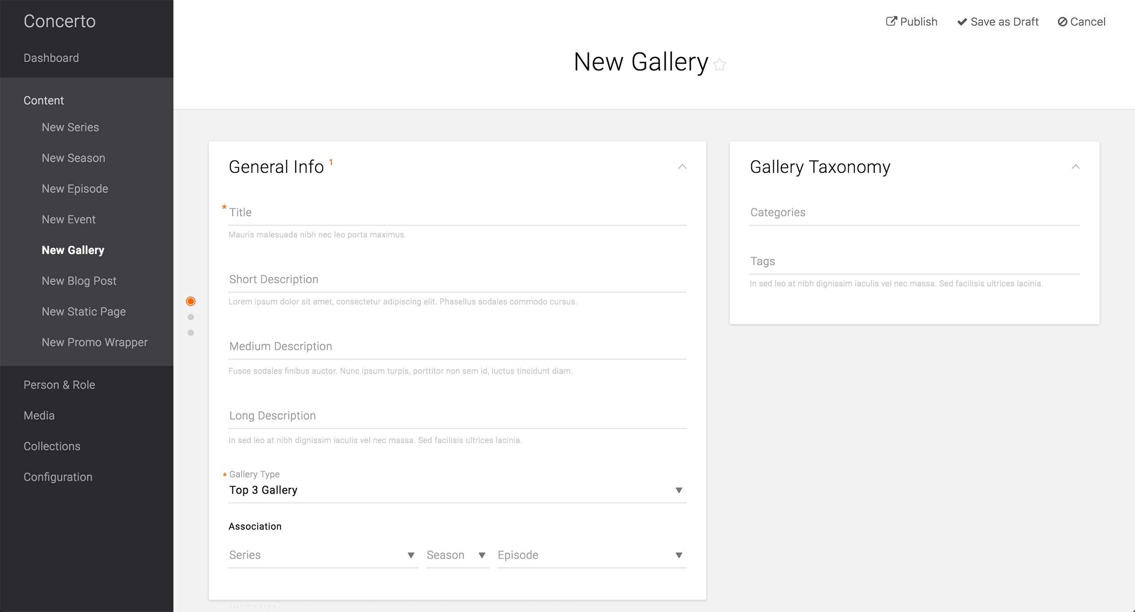Open the Series association dropdown
The image size is (1135, 612).
[323, 555]
